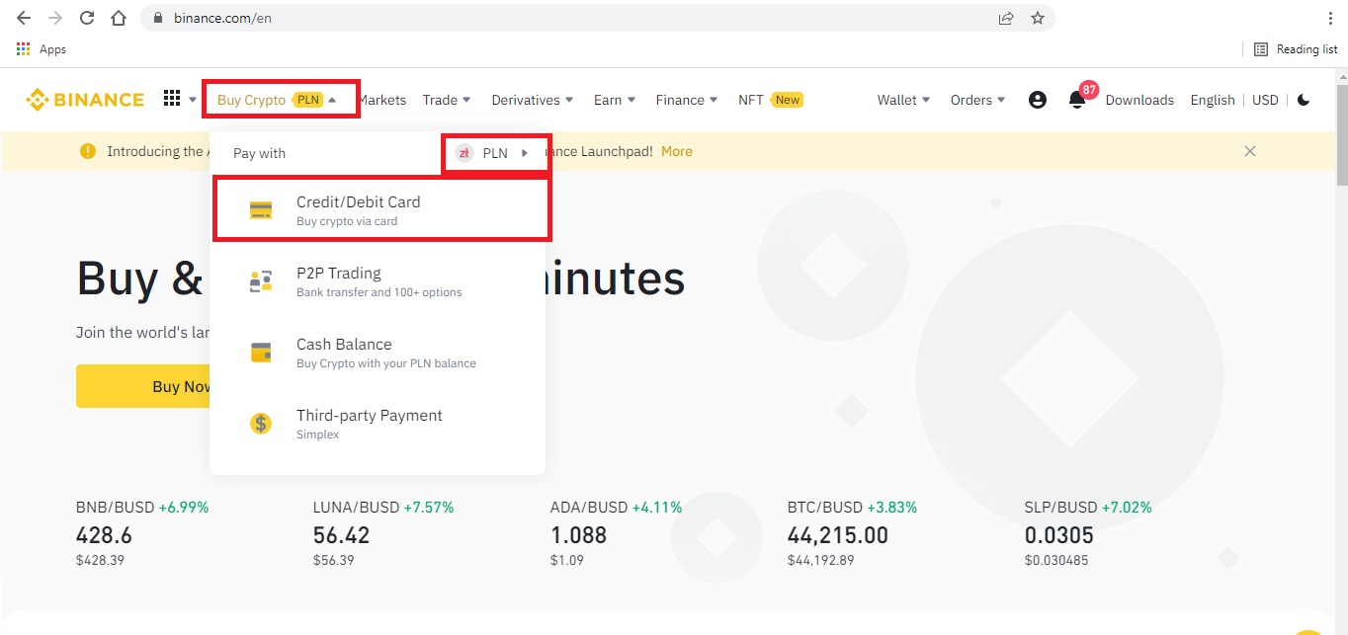Image resolution: width=1348 pixels, height=635 pixels.
Task: Click the Binance logo
Action: click(x=85, y=100)
